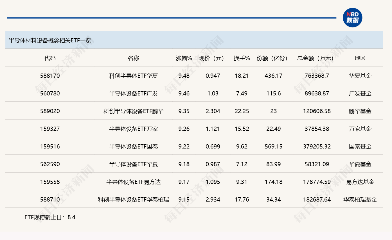Select the 9.15 gain value
Viewport: 392px width, 240px height.
click(184, 200)
